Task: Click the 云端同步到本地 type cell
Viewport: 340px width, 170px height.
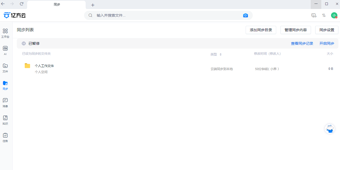Action: point(222,69)
